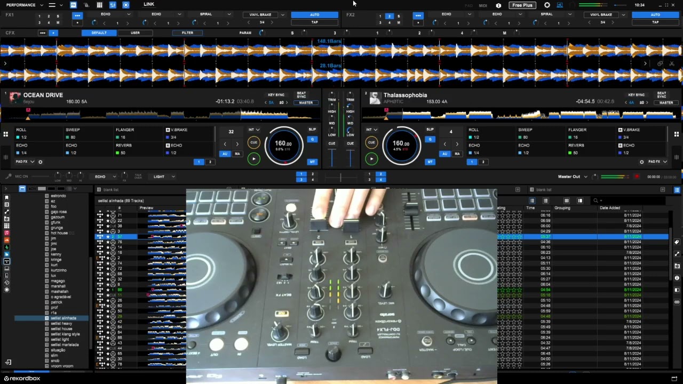This screenshot has height=384, width=683.
Task: Select CFX DEFAULT tab
Action: tap(99, 33)
